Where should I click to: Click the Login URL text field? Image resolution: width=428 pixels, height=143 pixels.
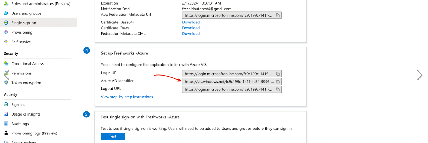232,74
